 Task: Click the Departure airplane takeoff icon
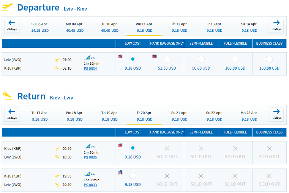7,7
